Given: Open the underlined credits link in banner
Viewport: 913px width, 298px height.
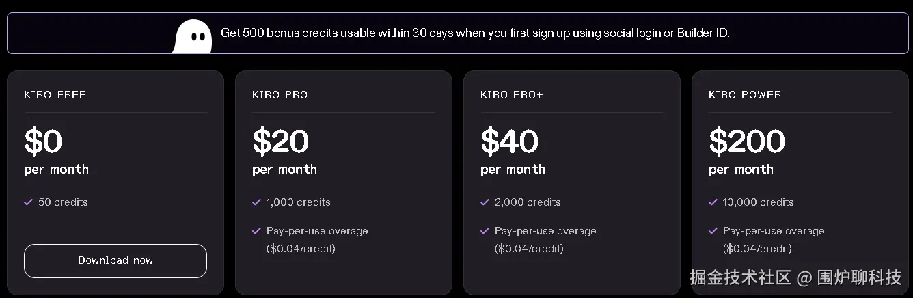Looking at the screenshot, I should coord(320,33).
